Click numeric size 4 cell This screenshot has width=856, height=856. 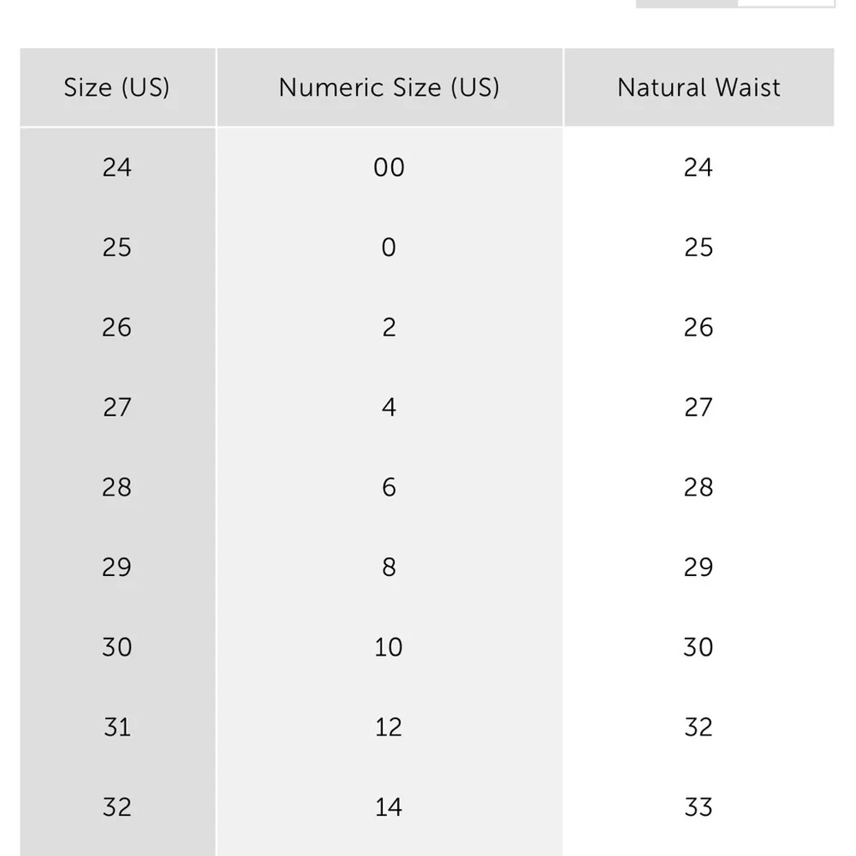click(x=389, y=407)
